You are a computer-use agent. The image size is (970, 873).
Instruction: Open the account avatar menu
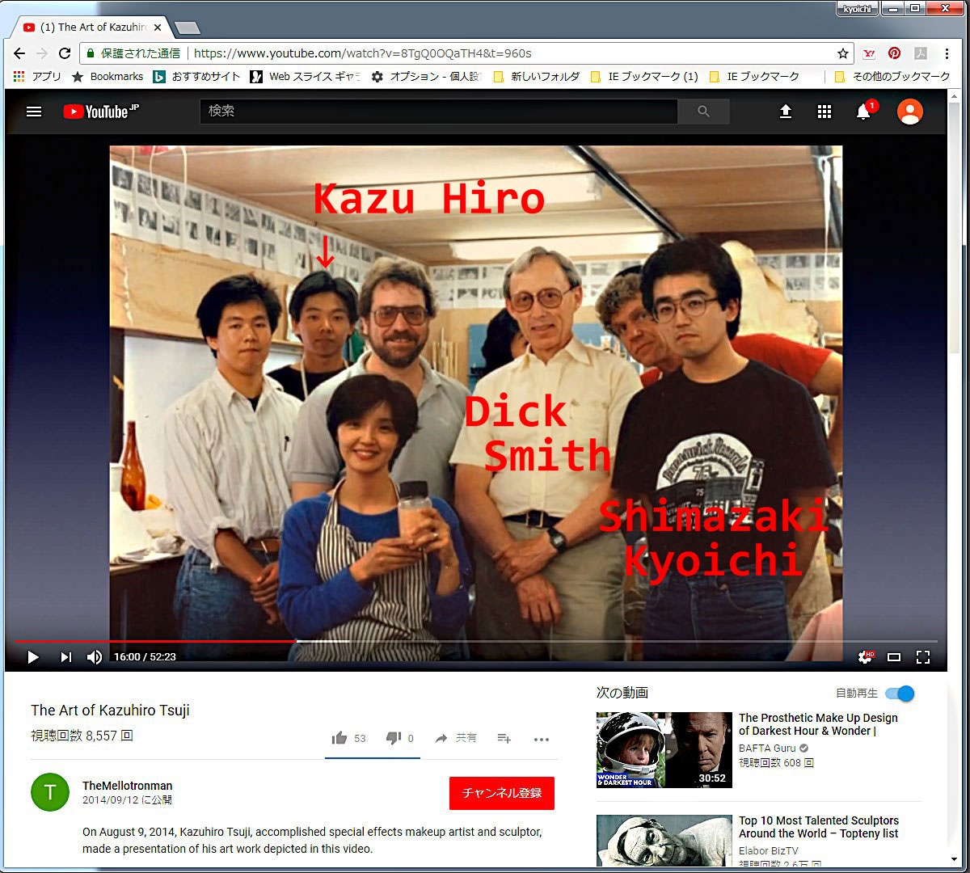[x=910, y=112]
